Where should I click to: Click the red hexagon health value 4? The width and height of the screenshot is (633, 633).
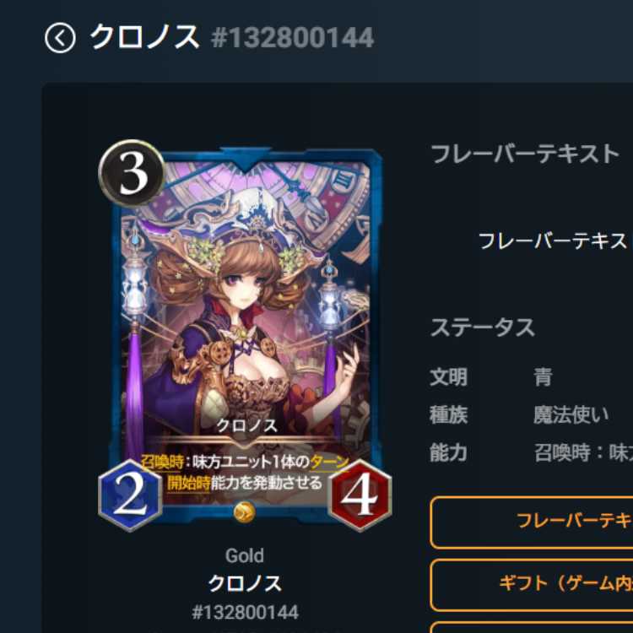click(x=360, y=495)
